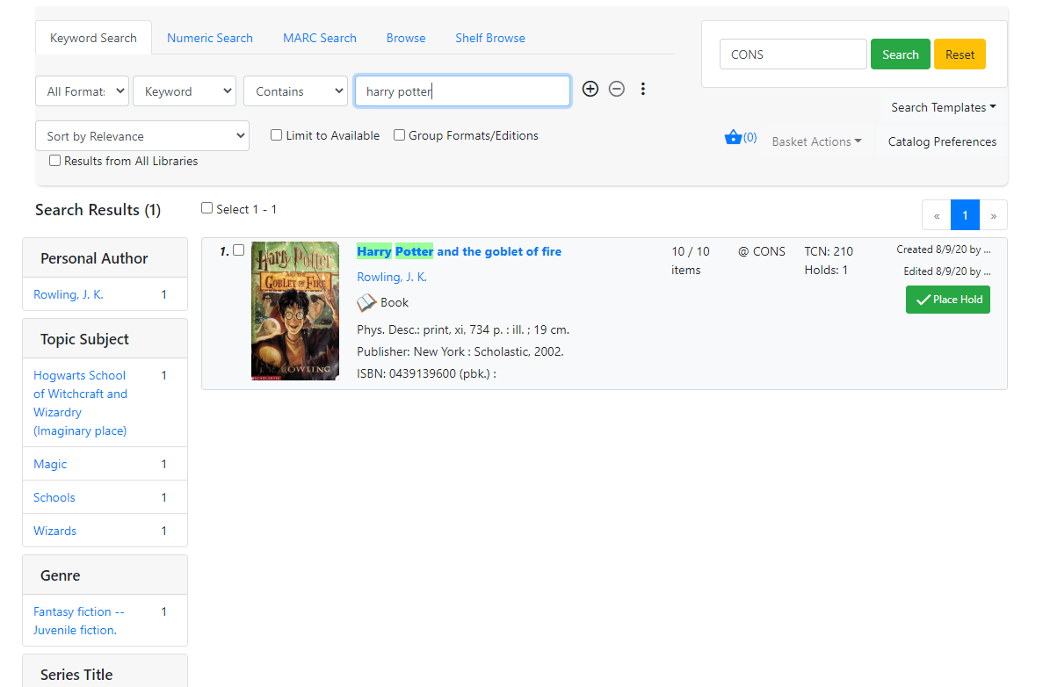Screen dimensions: 1043x687
Task: Toggle Results from All Libraries
Action: pos(54,160)
